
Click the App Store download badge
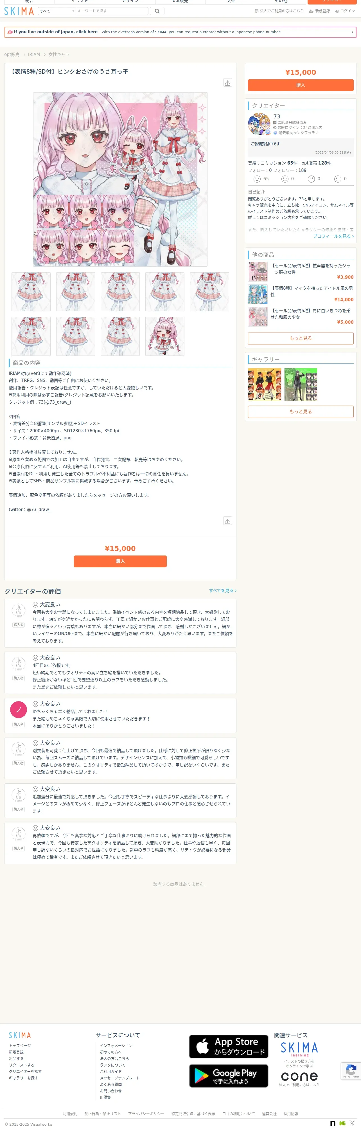pyautogui.click(x=228, y=1046)
